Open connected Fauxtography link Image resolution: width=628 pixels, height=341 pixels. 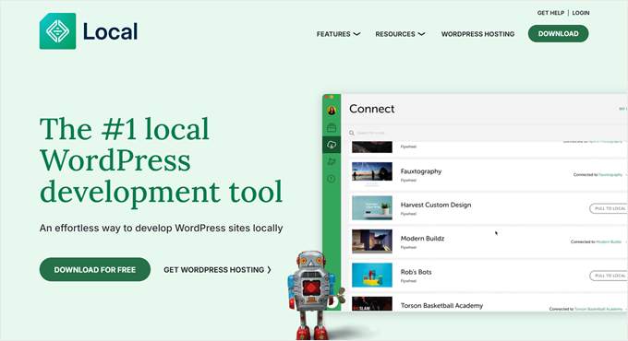[610, 175]
